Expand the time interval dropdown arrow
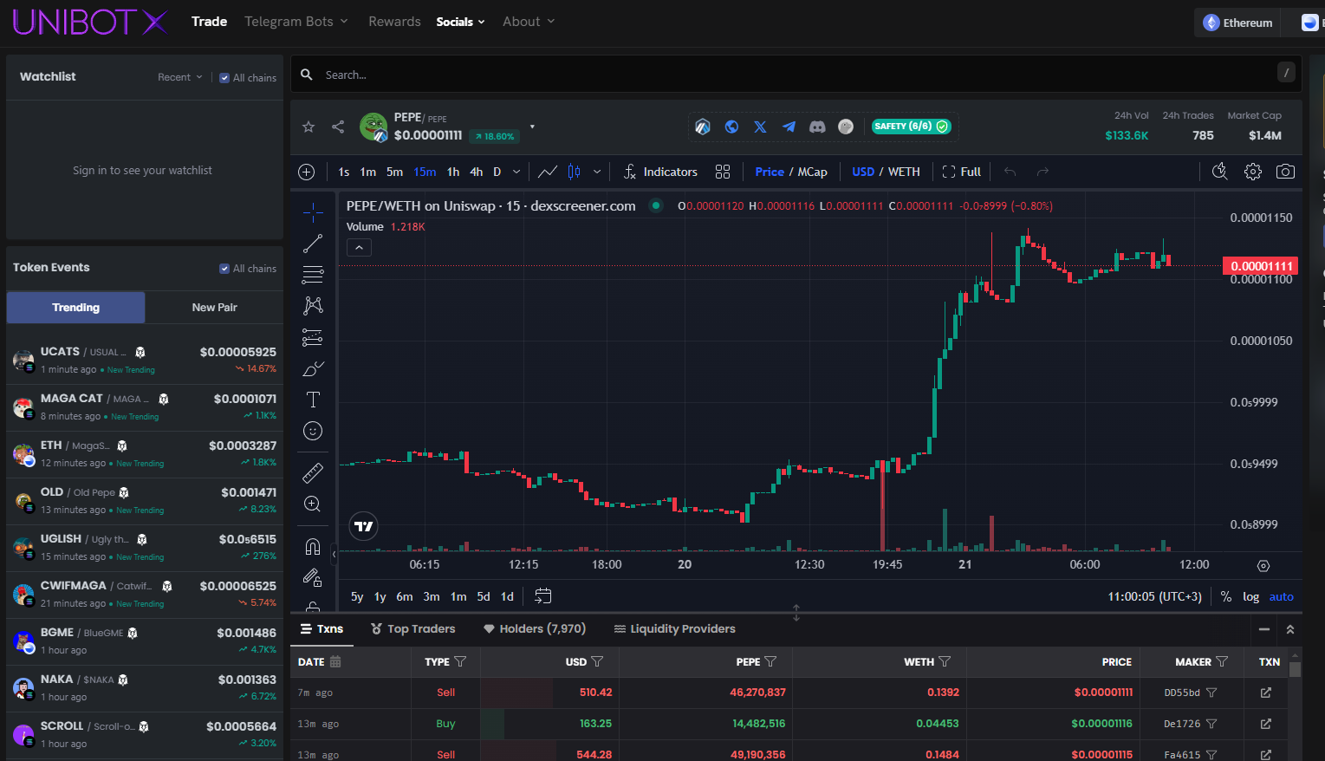This screenshot has height=761, width=1325. [x=516, y=172]
